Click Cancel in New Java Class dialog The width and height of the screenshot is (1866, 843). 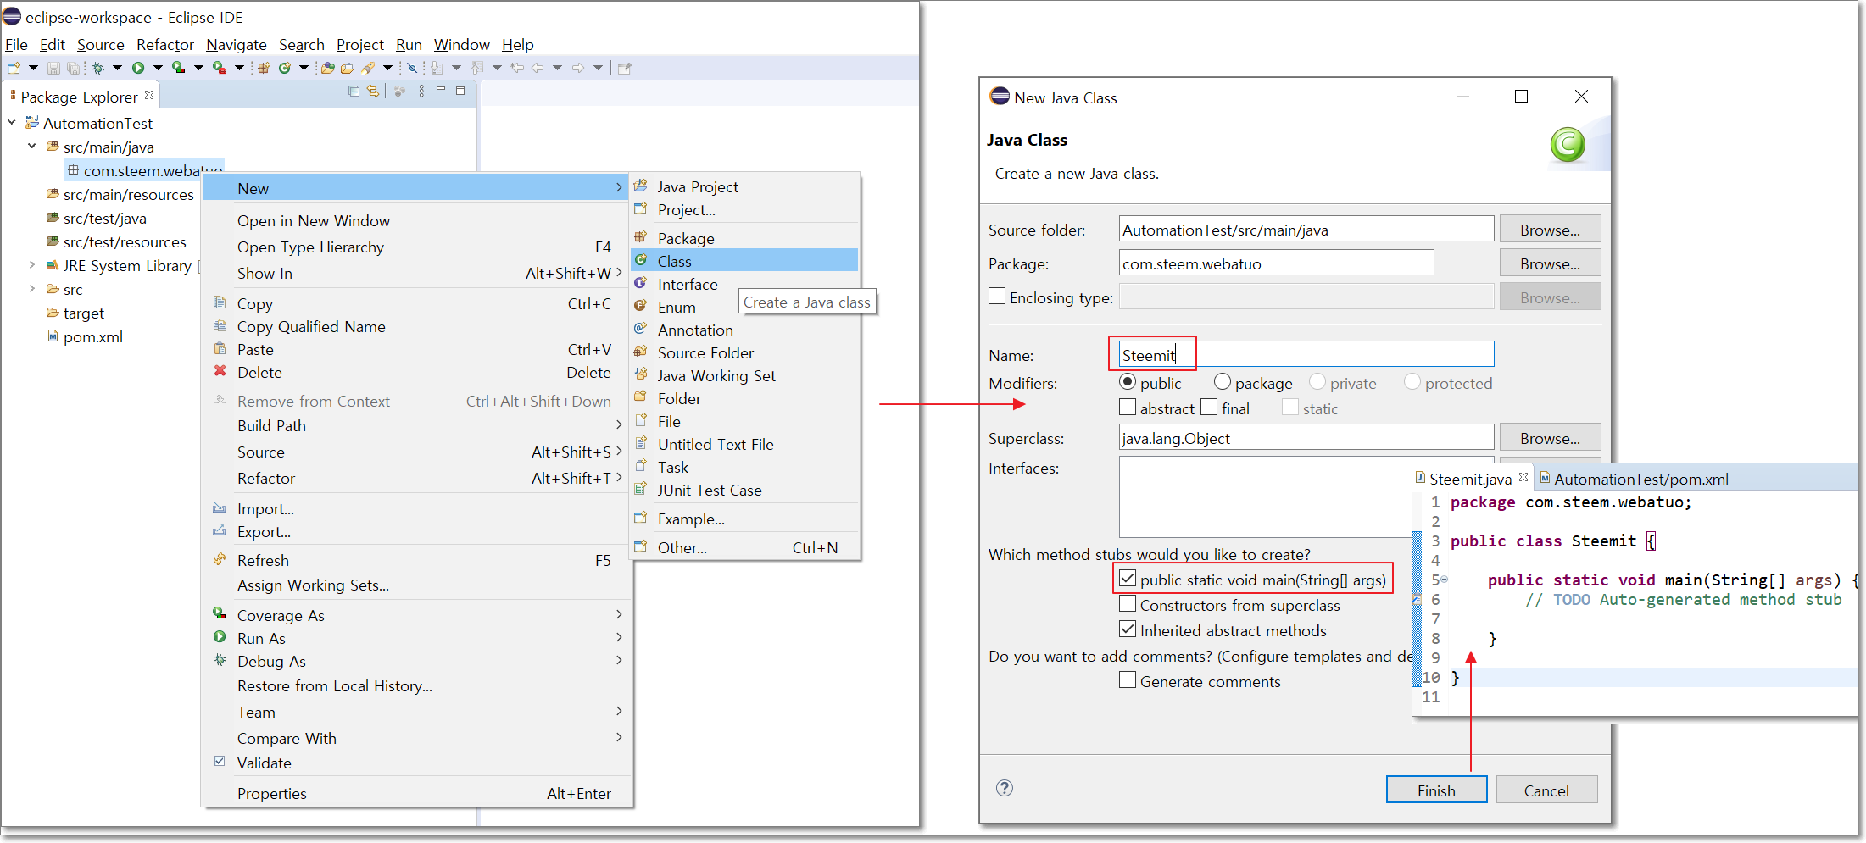(x=1546, y=790)
